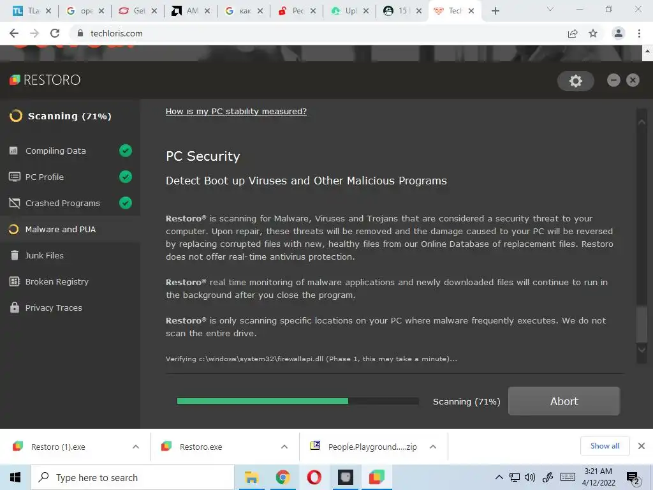Expand Restoro.exe download options
The height and width of the screenshot is (490, 653).
pos(284,447)
